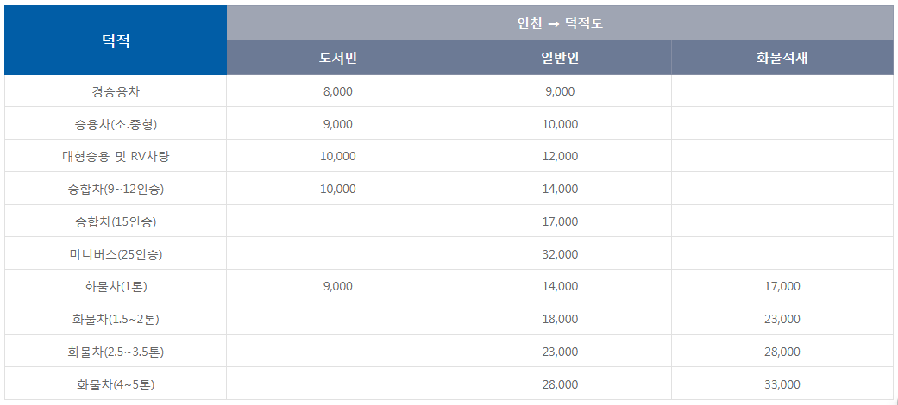Click the 승합차(9~12인승) row label

pos(116,189)
